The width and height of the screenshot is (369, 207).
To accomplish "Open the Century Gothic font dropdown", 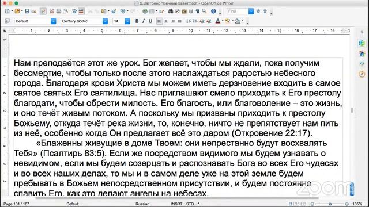I will point(105,21).
